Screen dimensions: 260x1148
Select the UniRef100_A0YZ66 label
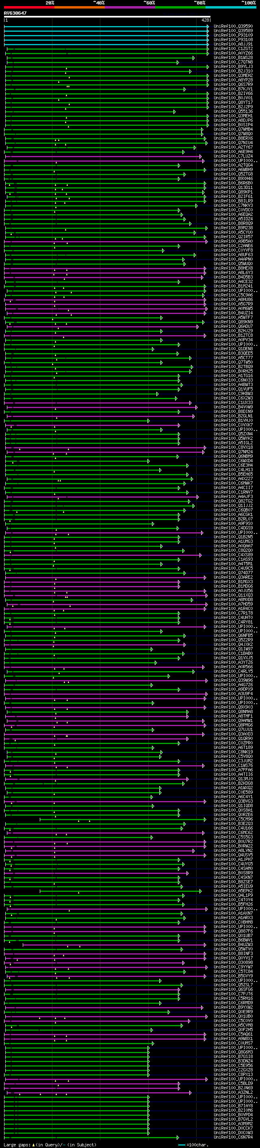tap(233, 53)
